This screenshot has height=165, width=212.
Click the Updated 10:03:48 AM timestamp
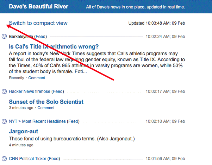(157, 23)
